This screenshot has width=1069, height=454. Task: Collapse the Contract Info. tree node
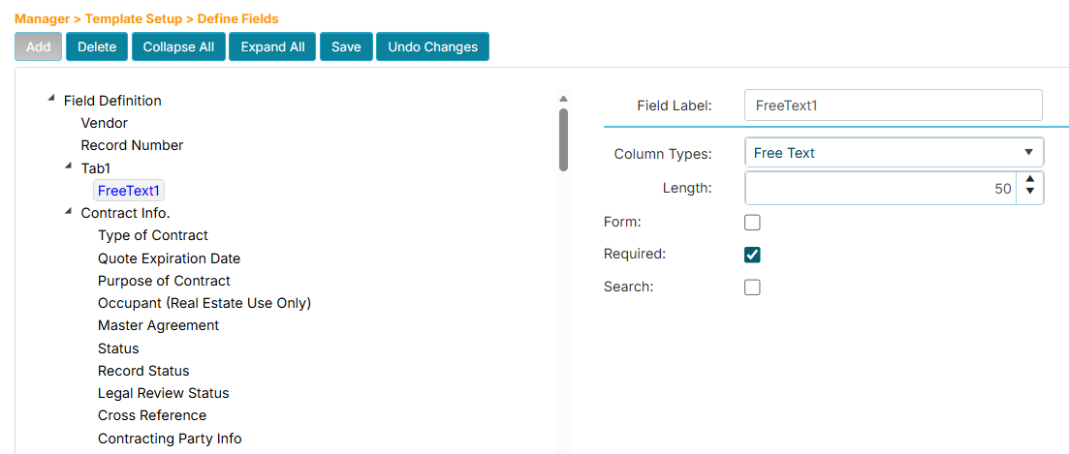click(68, 211)
